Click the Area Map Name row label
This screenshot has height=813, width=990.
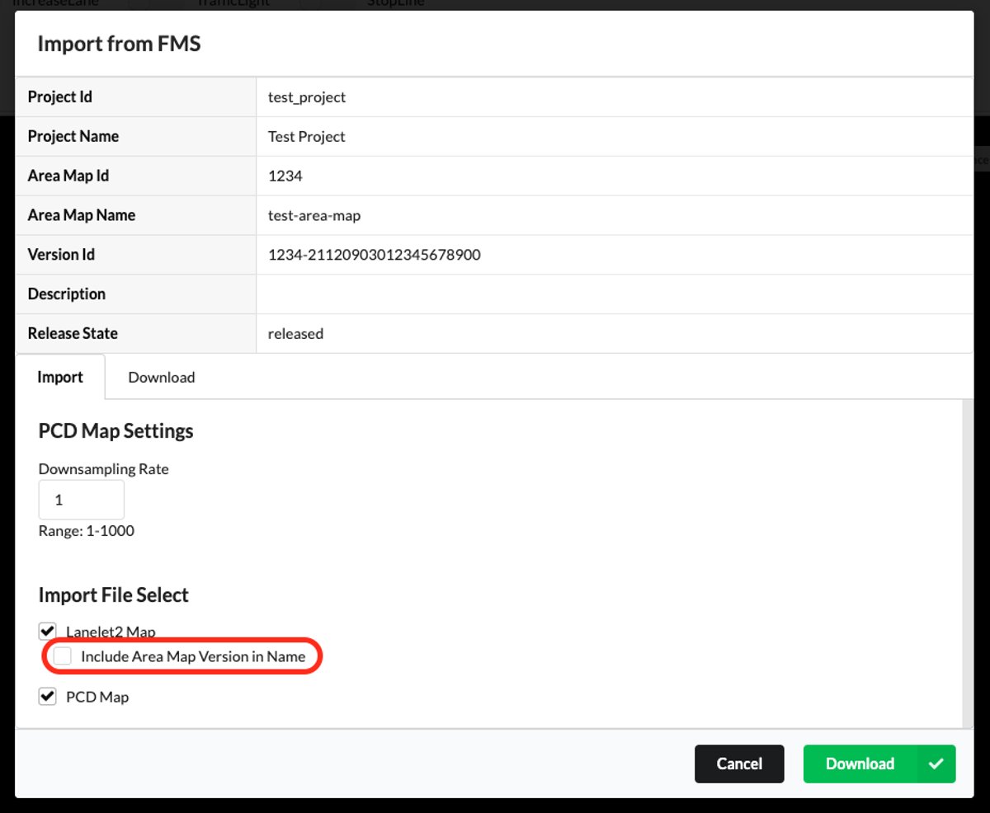tap(82, 215)
